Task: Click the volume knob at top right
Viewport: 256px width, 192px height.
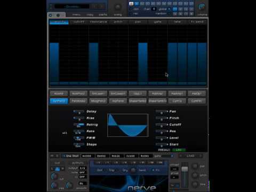Action: 202,7
